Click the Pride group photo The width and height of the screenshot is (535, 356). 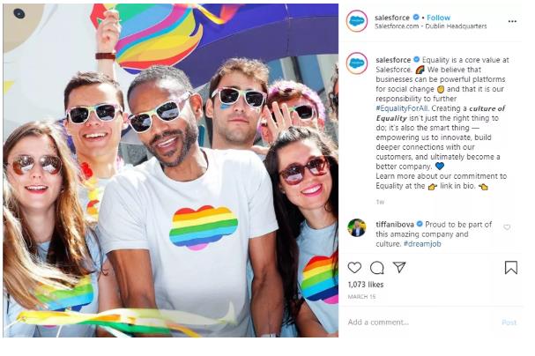point(171,170)
